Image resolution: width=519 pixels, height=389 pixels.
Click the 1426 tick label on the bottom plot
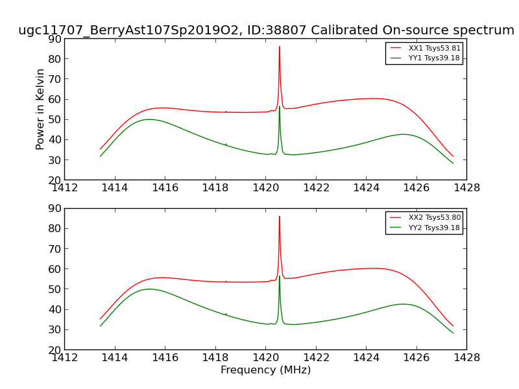[x=416, y=358]
